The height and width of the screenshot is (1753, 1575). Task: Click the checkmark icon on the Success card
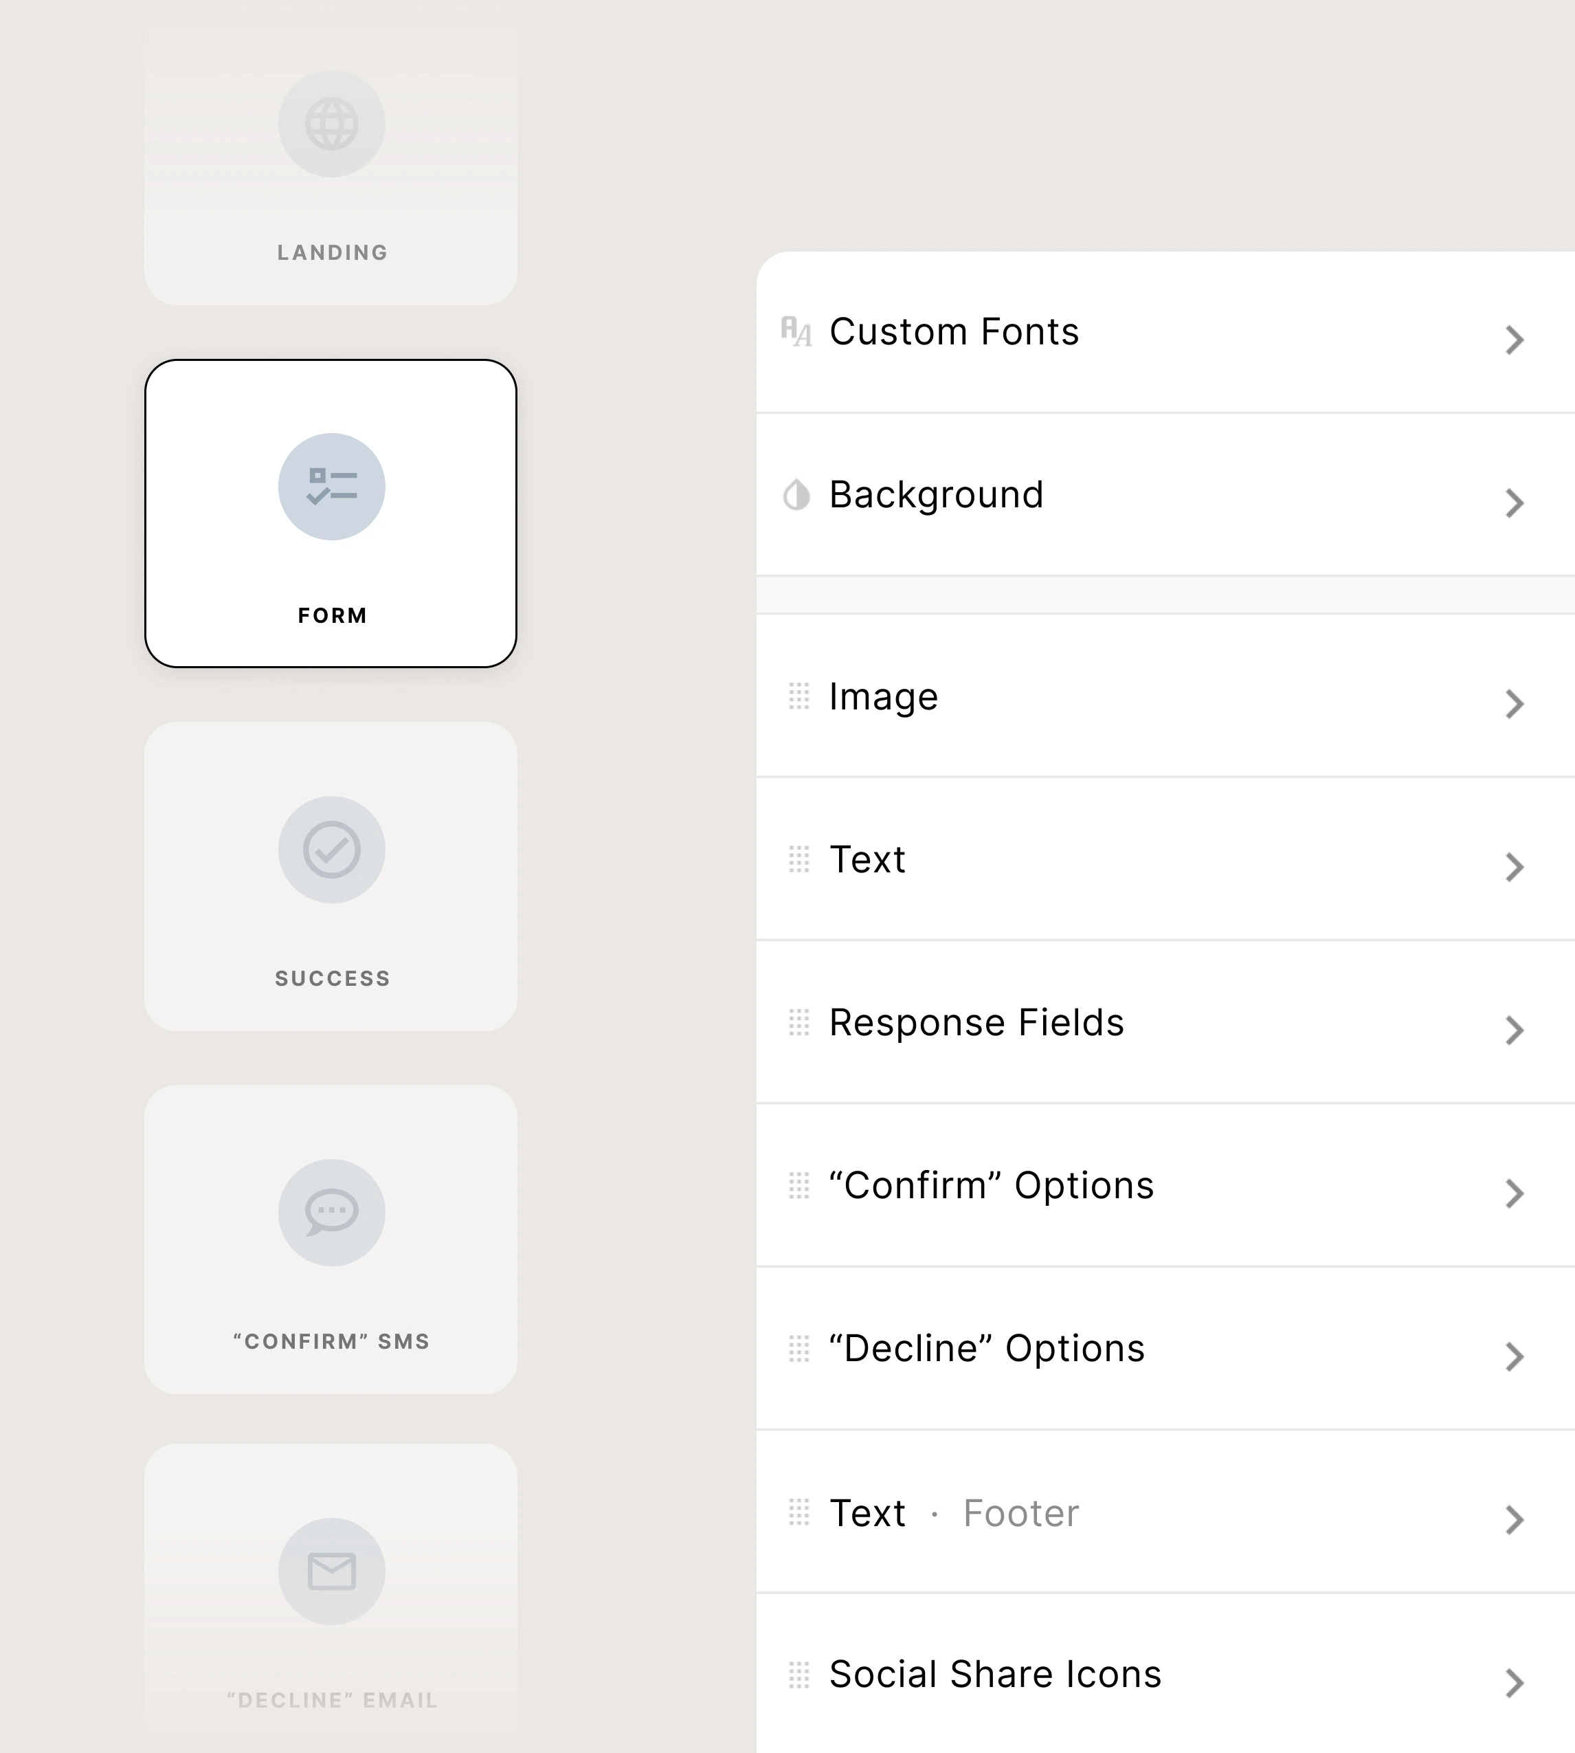[331, 849]
